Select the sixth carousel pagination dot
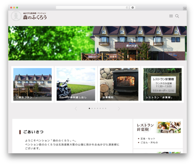Screen dimensions: 195x165 point(103,108)
